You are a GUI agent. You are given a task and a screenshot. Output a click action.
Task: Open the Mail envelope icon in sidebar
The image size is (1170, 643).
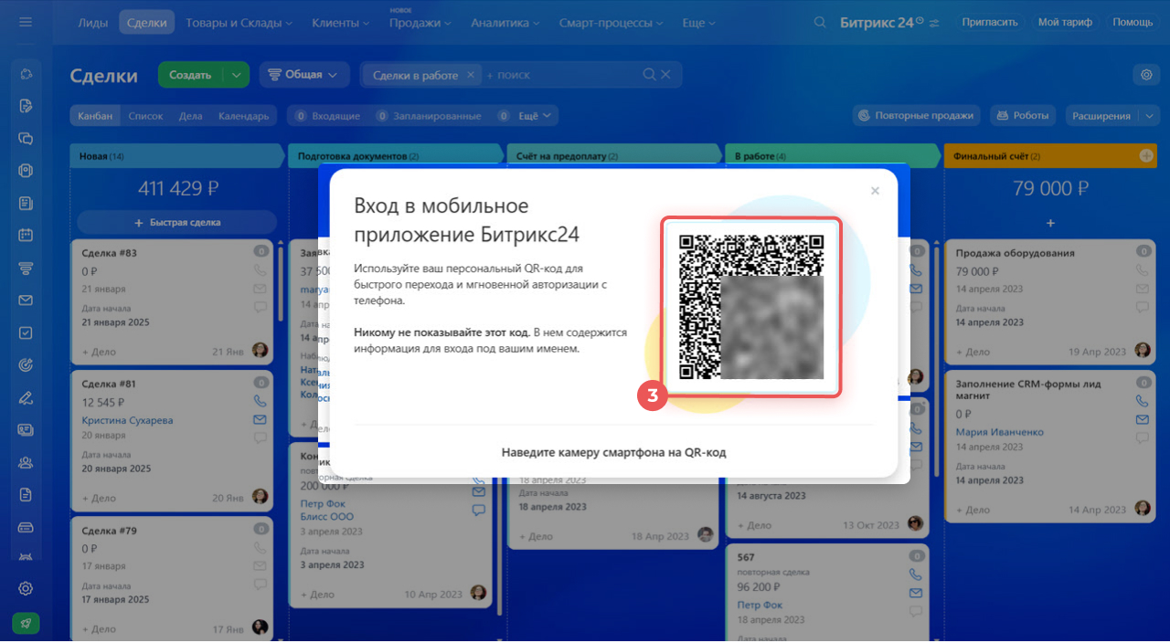[x=26, y=300]
